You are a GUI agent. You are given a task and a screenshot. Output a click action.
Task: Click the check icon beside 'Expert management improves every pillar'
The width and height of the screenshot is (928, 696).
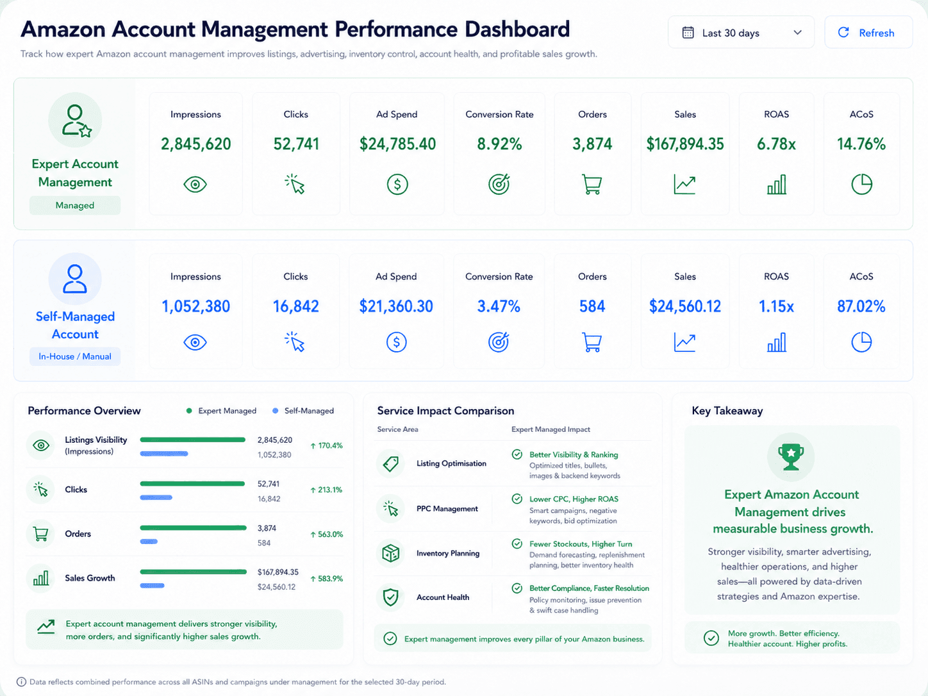(x=390, y=638)
